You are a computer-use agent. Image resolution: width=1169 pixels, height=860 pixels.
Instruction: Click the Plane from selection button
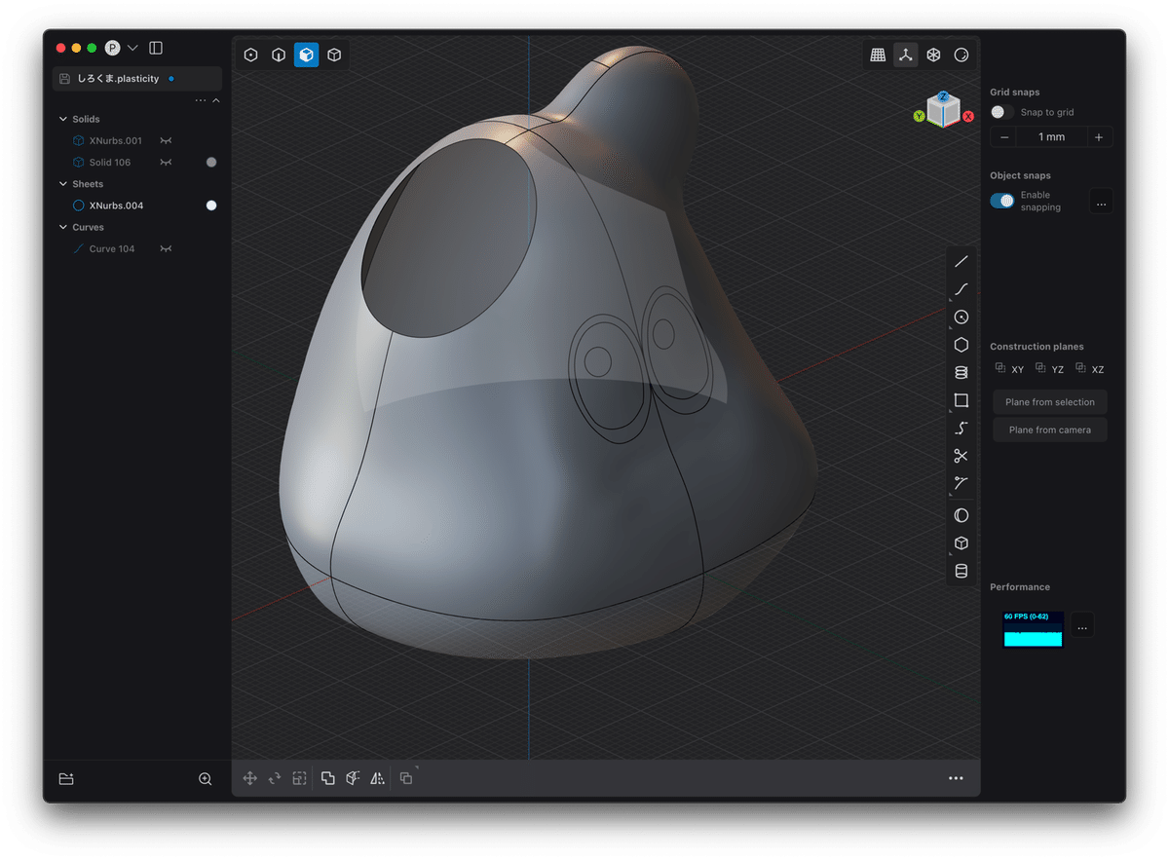(x=1050, y=402)
